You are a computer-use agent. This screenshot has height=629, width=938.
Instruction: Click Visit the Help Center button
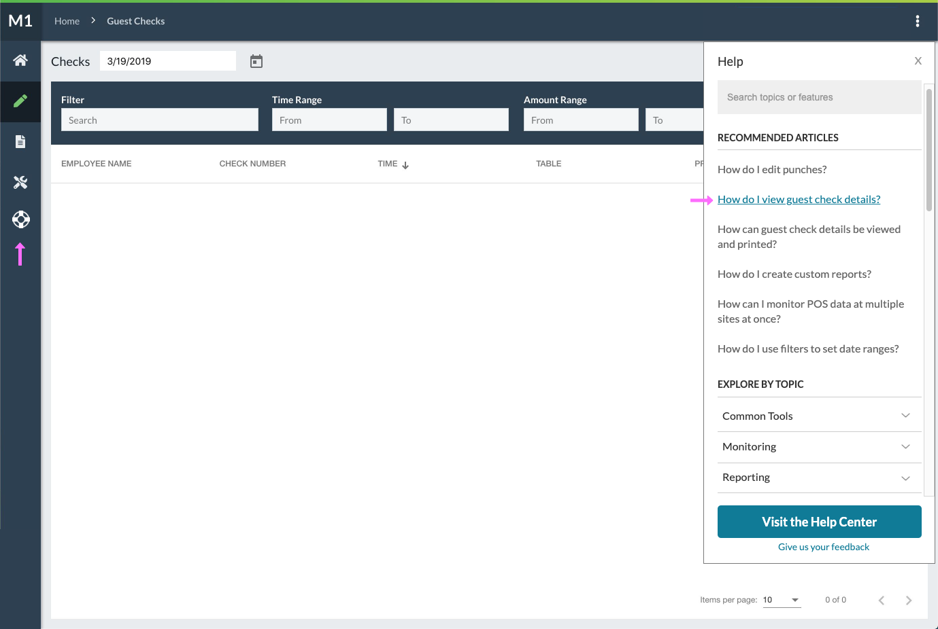[x=820, y=522]
